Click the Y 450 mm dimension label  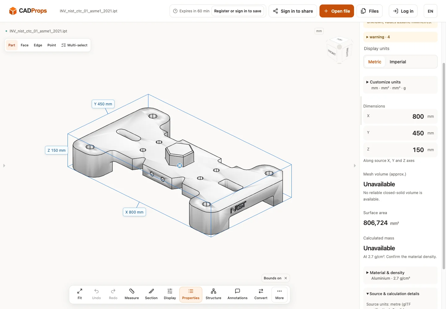pos(103,104)
